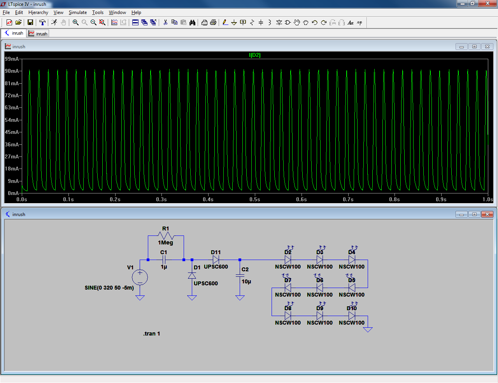The image size is (498, 383).
Task: Click the SPICE directive .op icon
Action: 359,23
